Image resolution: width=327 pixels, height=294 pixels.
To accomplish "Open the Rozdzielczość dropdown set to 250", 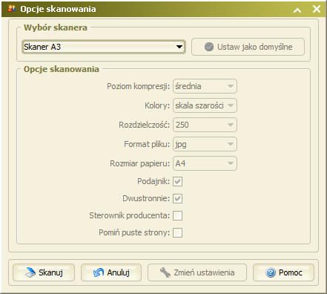I will click(205, 125).
